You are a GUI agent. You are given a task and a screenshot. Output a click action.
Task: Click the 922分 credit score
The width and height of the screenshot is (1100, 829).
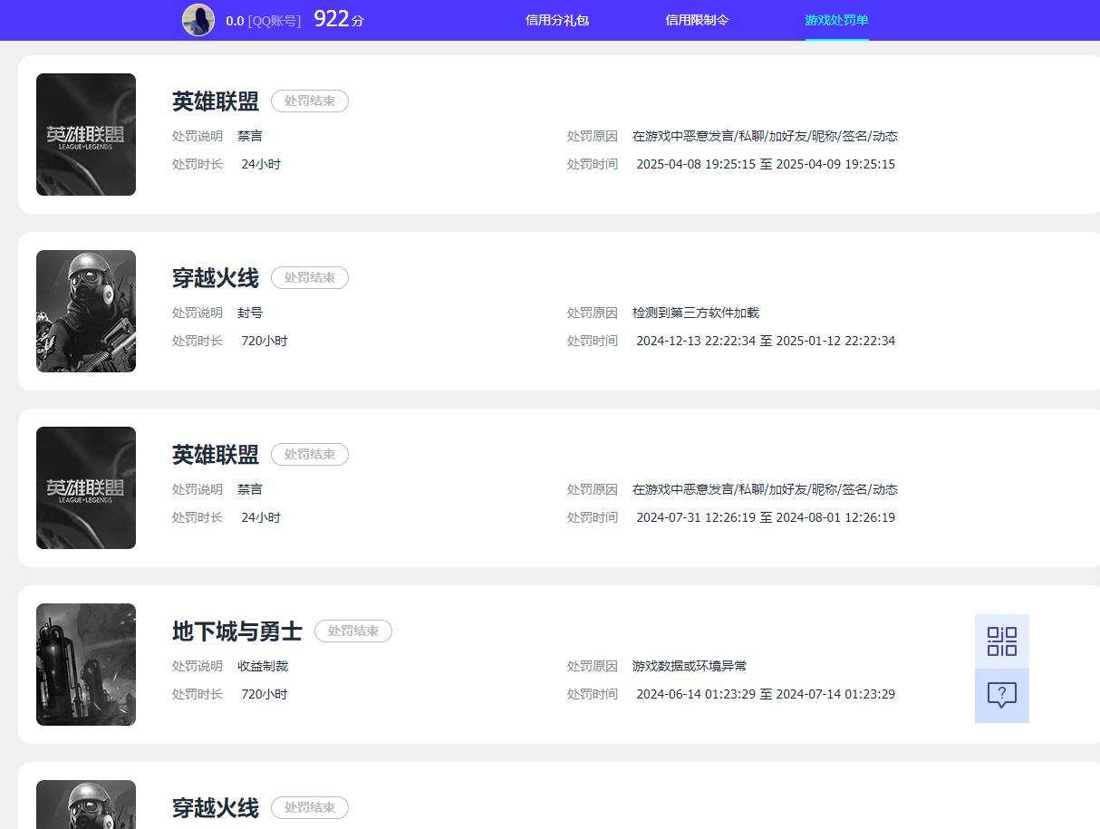click(x=339, y=19)
